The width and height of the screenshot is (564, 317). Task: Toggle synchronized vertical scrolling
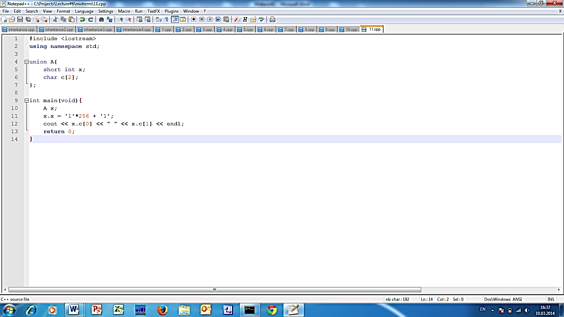(x=140, y=20)
